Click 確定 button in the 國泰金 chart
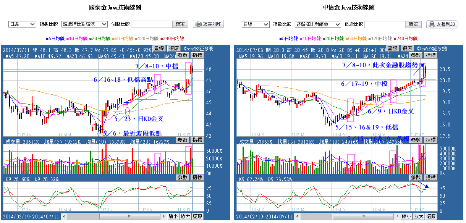466x223 pixels. coord(181,24)
